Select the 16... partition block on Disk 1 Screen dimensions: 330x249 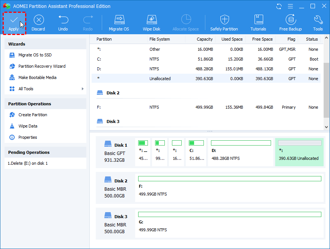[x=176, y=152]
